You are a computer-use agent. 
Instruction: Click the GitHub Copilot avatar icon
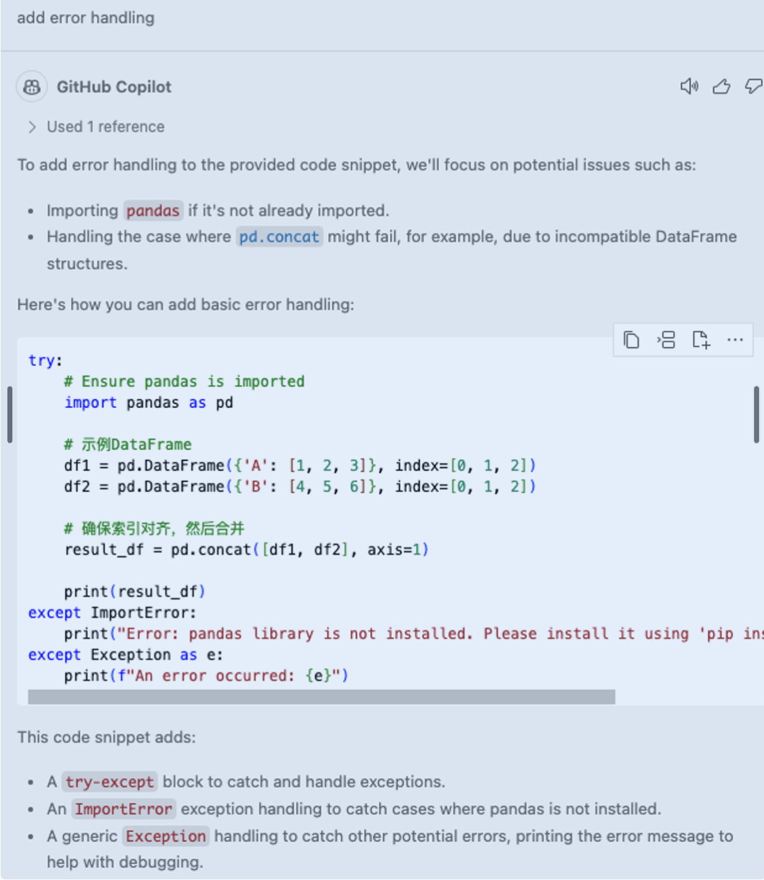point(32,87)
